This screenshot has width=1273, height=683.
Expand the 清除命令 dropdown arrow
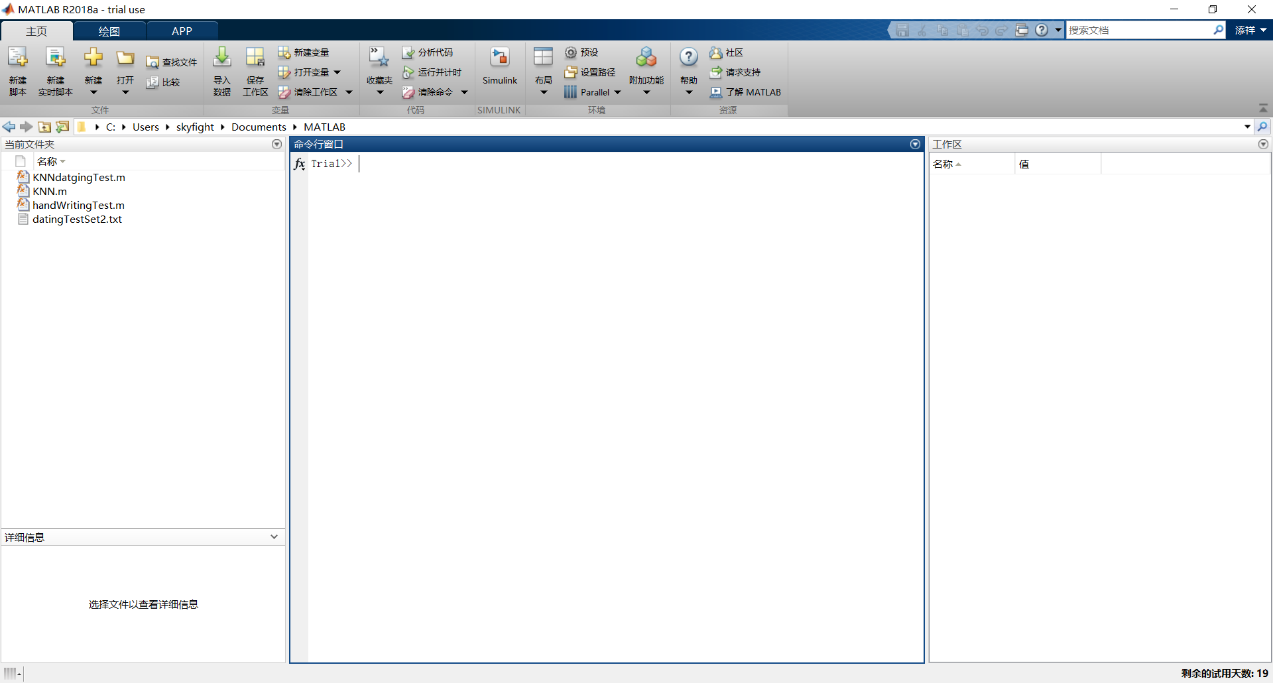464,92
